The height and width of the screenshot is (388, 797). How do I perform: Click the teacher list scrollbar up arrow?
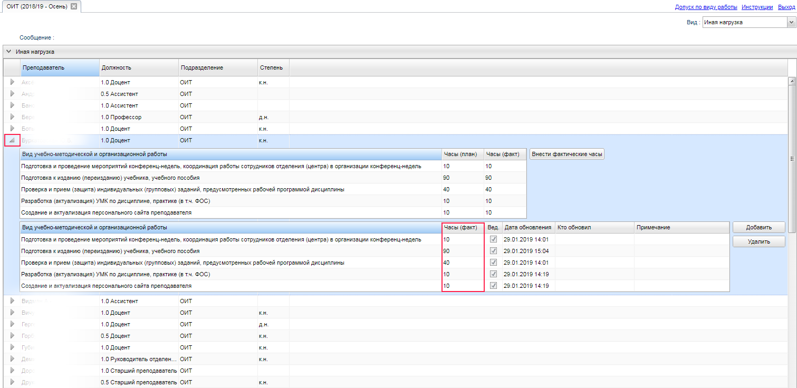791,81
